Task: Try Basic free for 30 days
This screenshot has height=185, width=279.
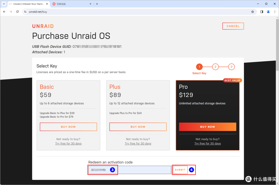Action: (68, 143)
